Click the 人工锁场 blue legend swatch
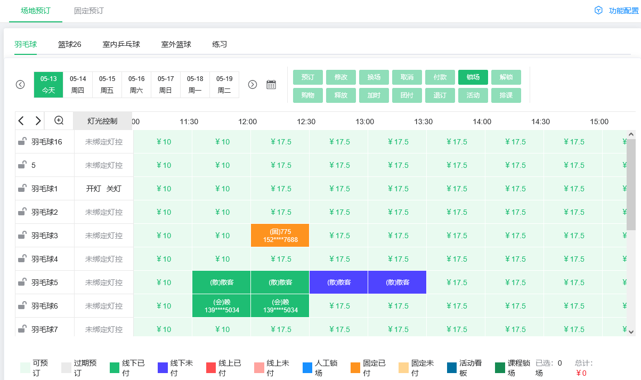Viewport: 641px width, 380px height. pos(307,368)
